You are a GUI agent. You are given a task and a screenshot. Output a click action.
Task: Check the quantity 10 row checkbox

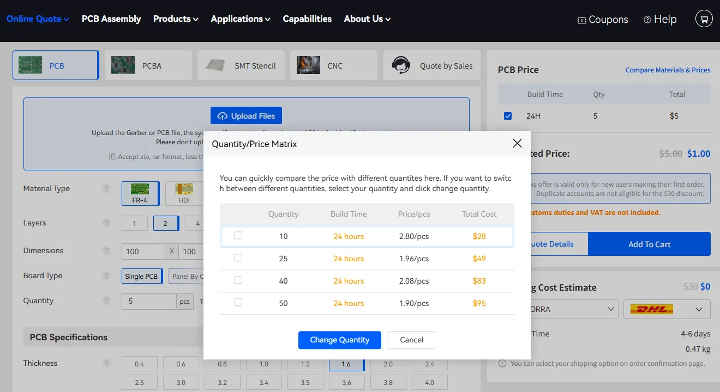click(238, 236)
